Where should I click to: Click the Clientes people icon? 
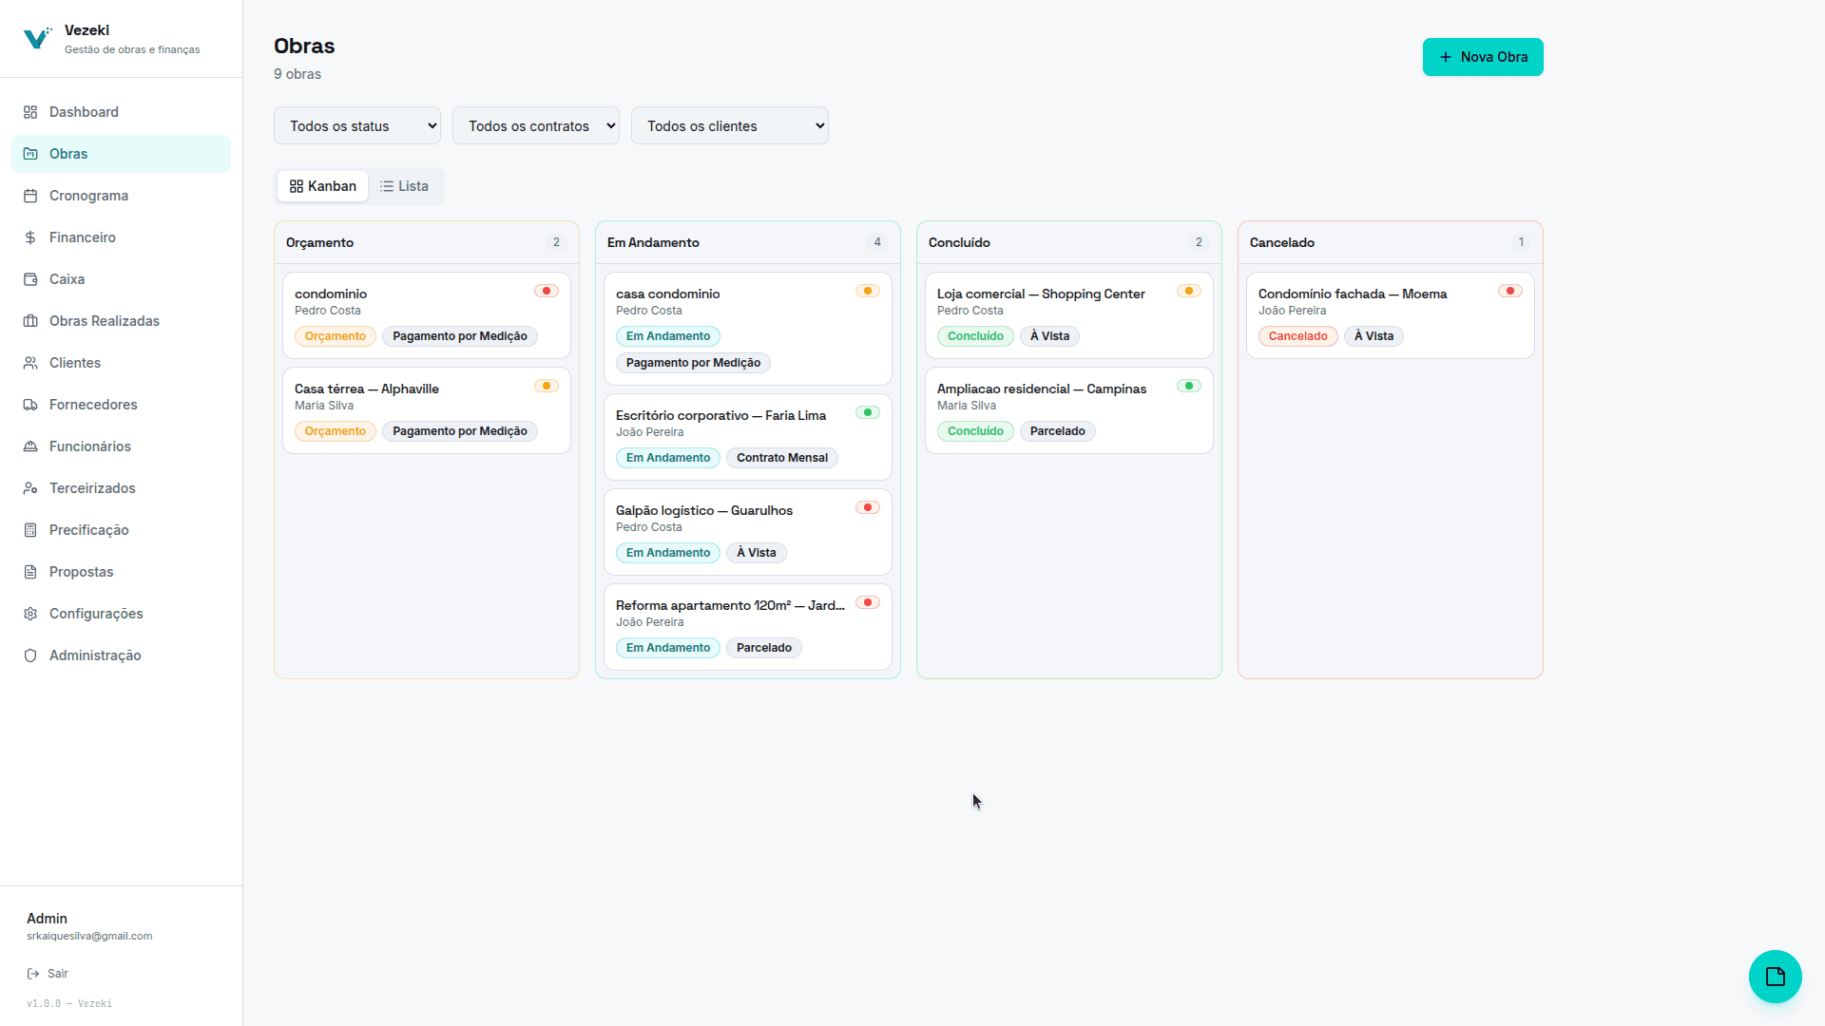(30, 363)
